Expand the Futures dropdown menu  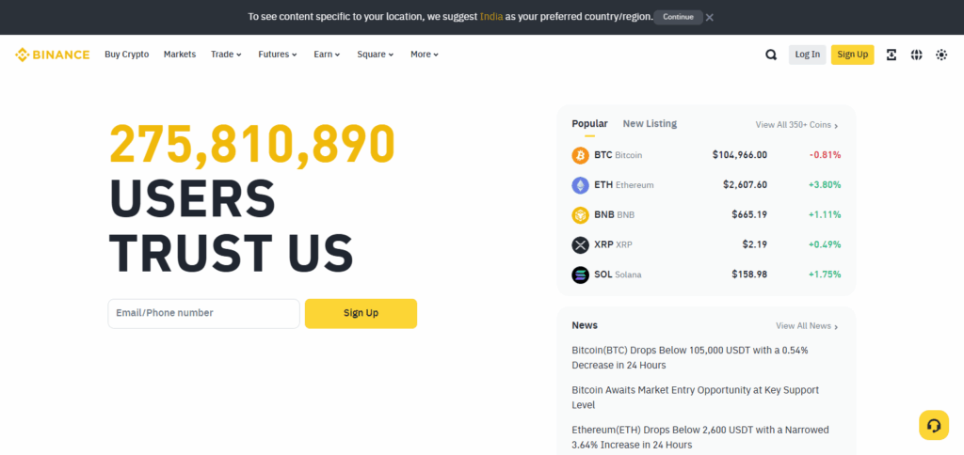tap(278, 55)
